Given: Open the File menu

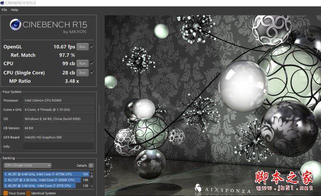Looking at the screenshot, I should pos(4,10).
